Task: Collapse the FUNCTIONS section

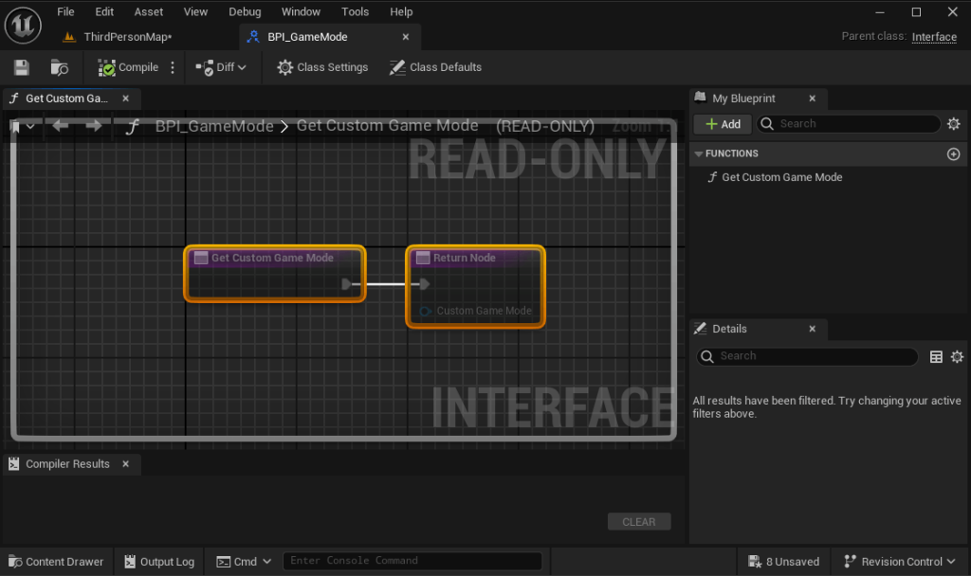Action: coord(699,153)
